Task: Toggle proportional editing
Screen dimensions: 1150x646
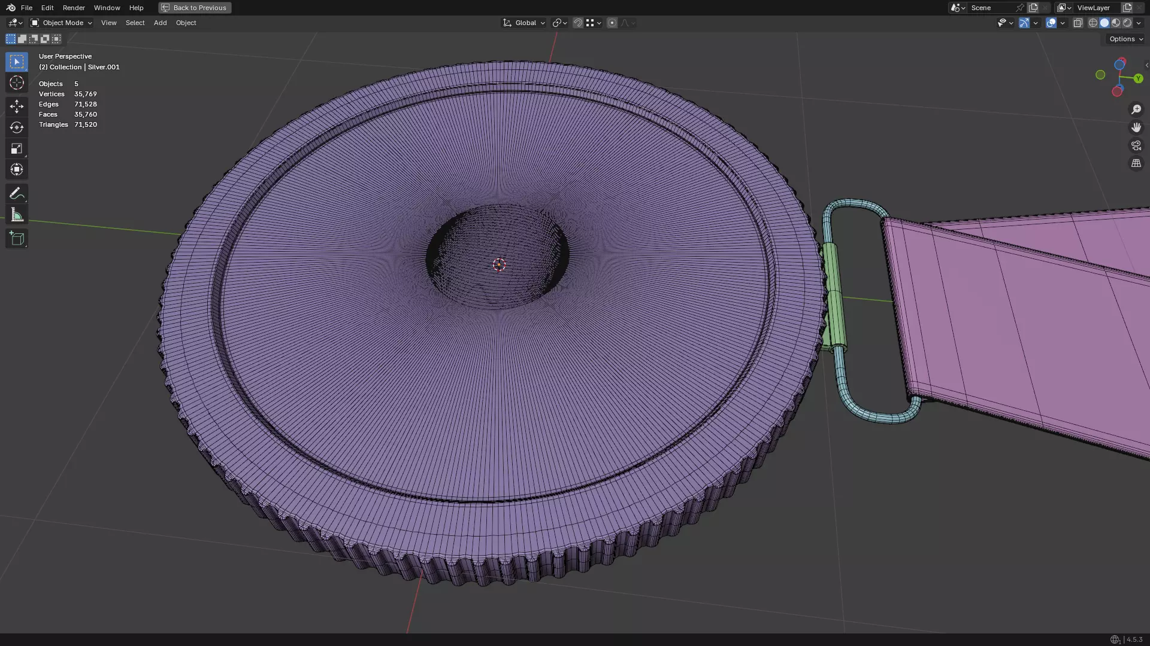Action: click(612, 23)
